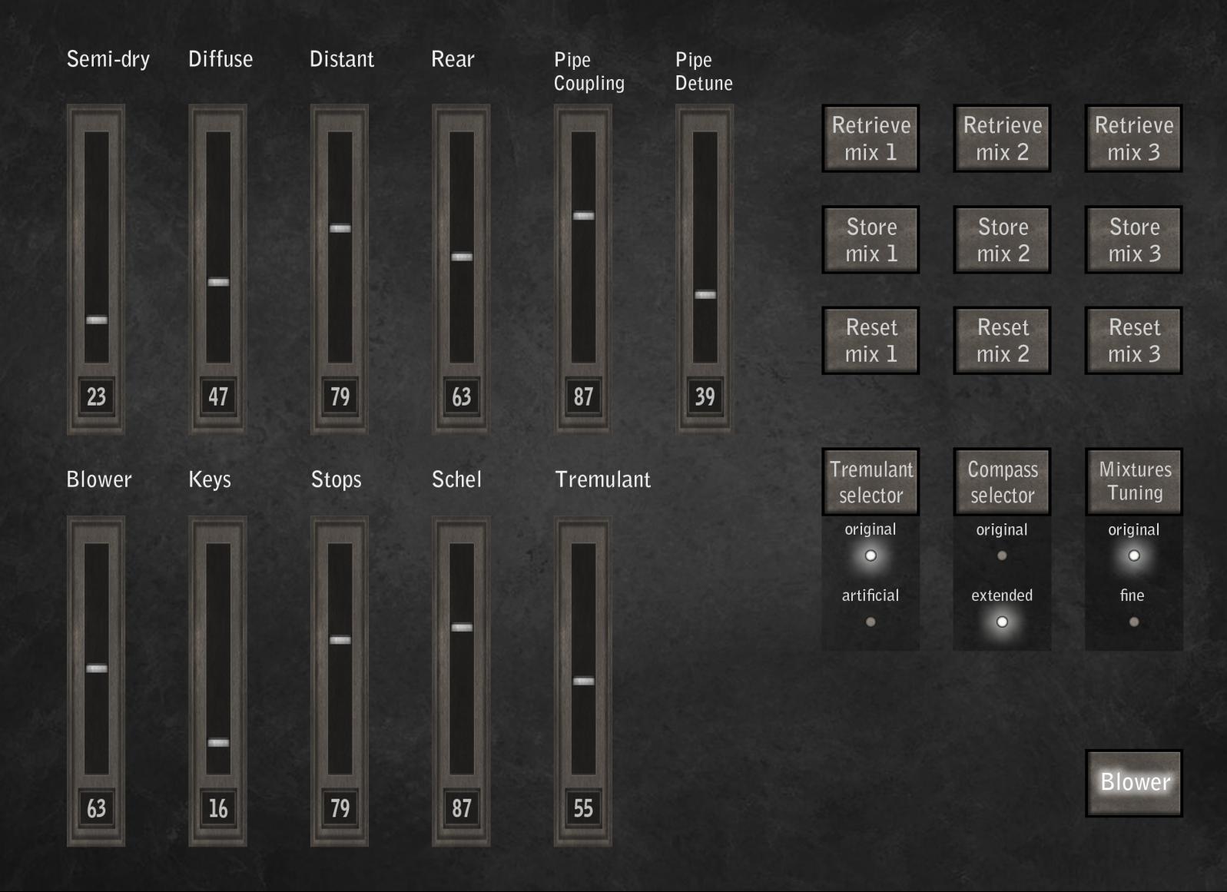The image size is (1227, 892).
Task: Click the Pipe Detune value field
Action: (705, 396)
